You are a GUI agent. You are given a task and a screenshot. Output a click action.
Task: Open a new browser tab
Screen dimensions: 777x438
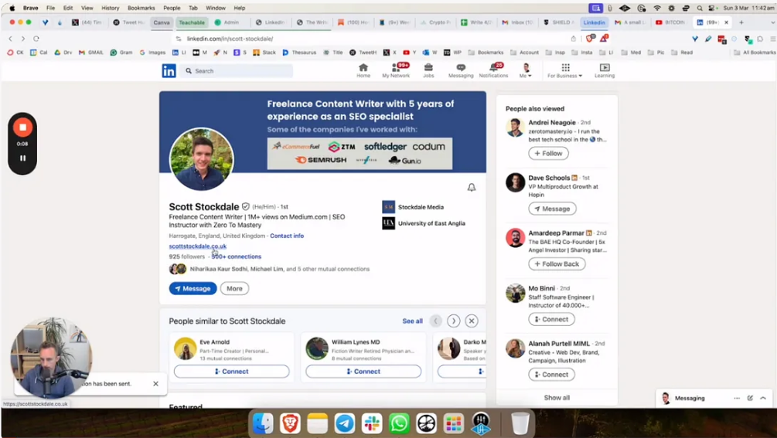tap(741, 22)
